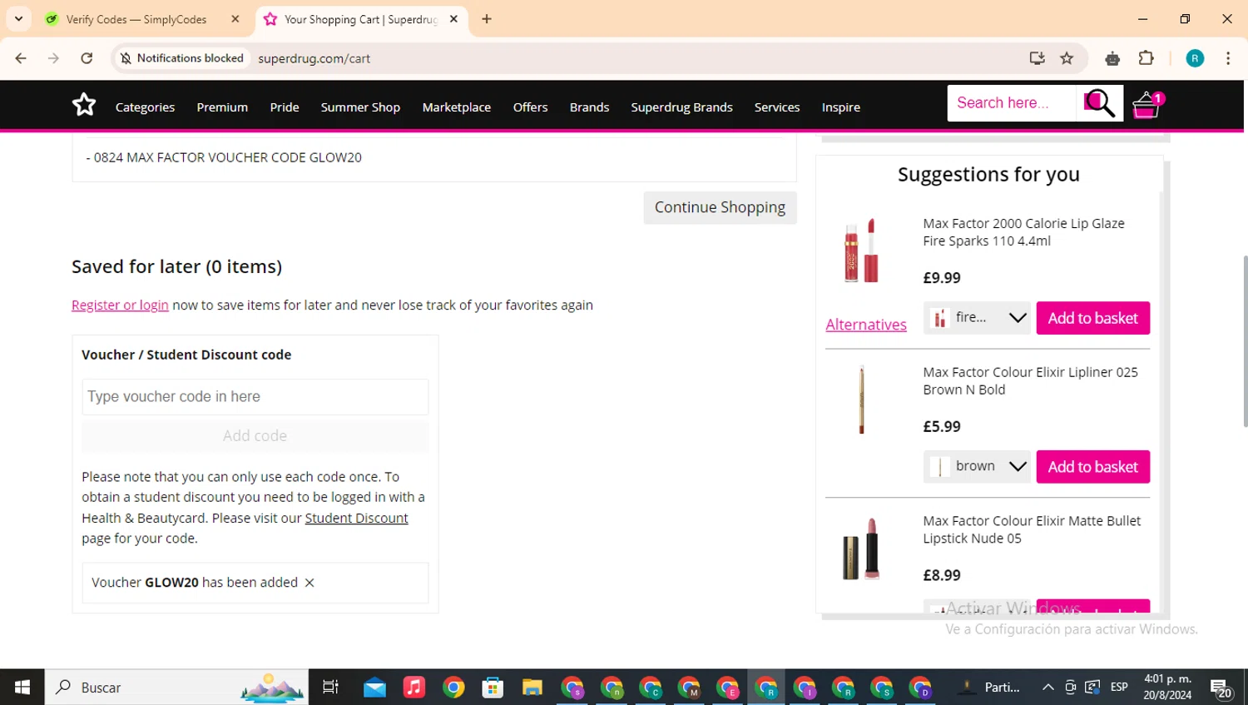Open the Chrome profile avatar R
The image size is (1248, 705).
(x=1195, y=58)
